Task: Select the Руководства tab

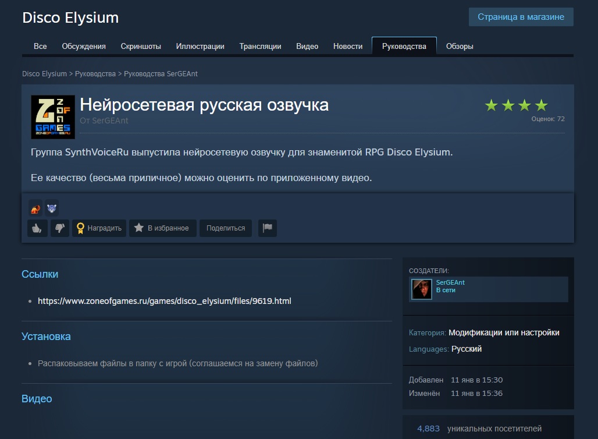Action: [404, 46]
